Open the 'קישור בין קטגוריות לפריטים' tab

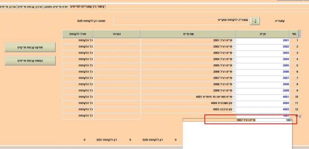(88, 7)
